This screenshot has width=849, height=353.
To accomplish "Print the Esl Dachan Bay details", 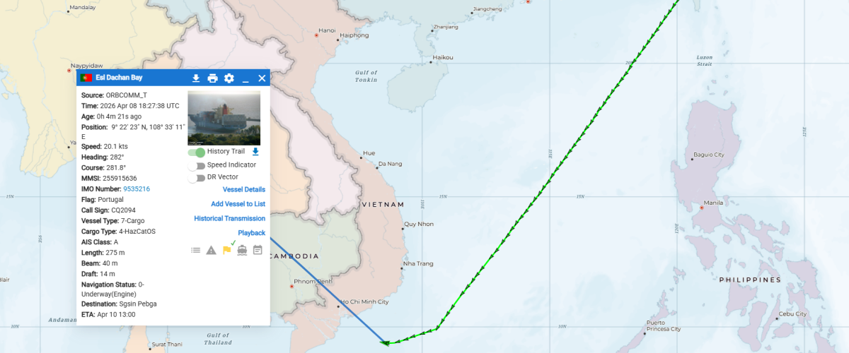I will point(212,78).
